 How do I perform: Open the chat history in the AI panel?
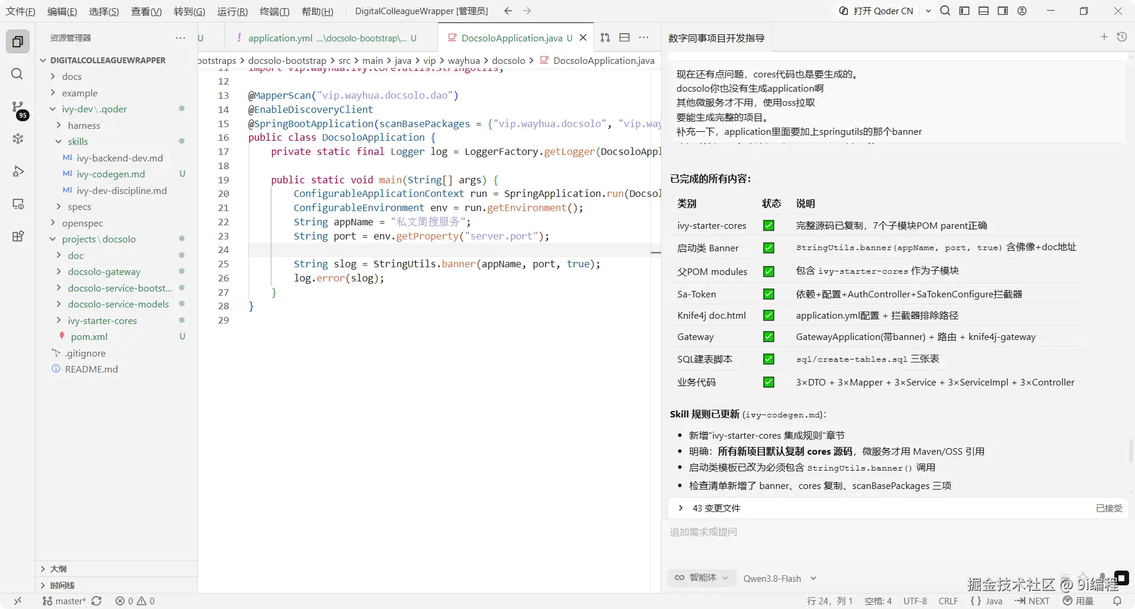coord(1121,37)
